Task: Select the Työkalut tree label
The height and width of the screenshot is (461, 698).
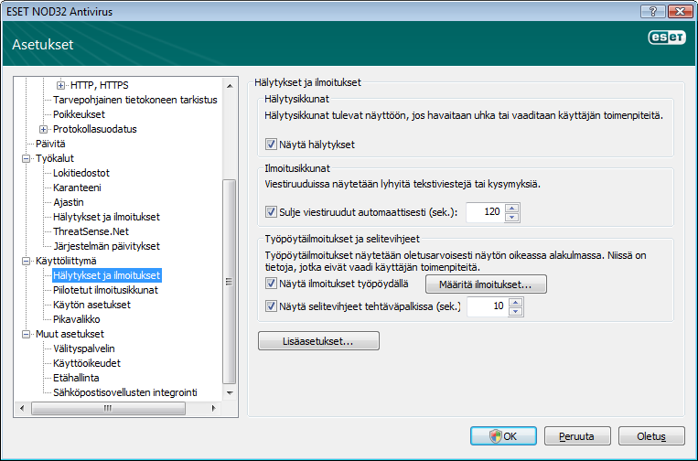Action: point(54,158)
